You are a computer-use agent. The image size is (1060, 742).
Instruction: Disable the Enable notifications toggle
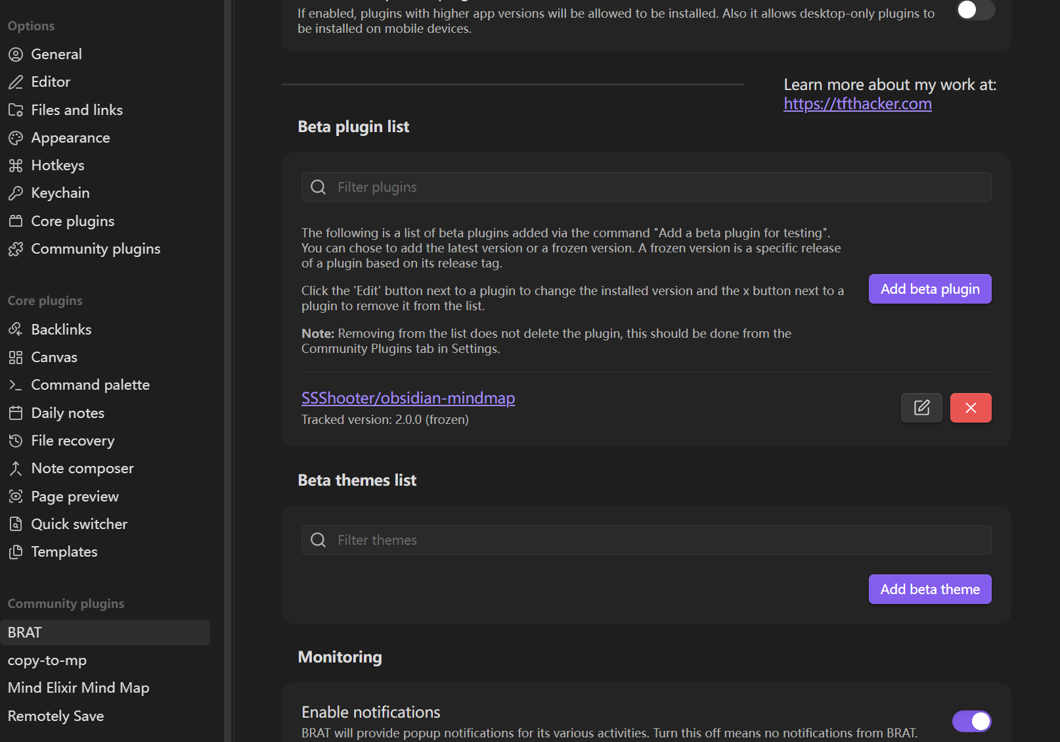click(971, 721)
